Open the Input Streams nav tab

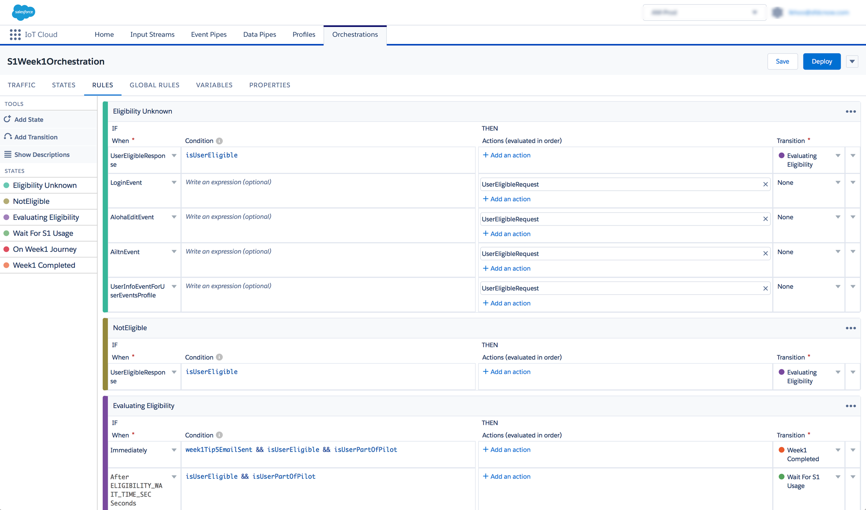tap(152, 35)
